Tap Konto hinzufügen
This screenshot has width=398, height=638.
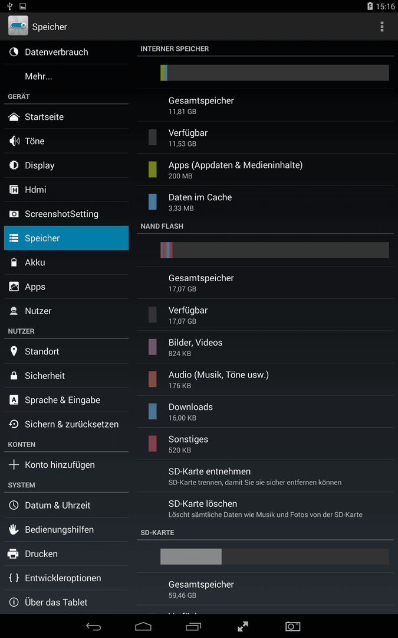tap(66, 465)
